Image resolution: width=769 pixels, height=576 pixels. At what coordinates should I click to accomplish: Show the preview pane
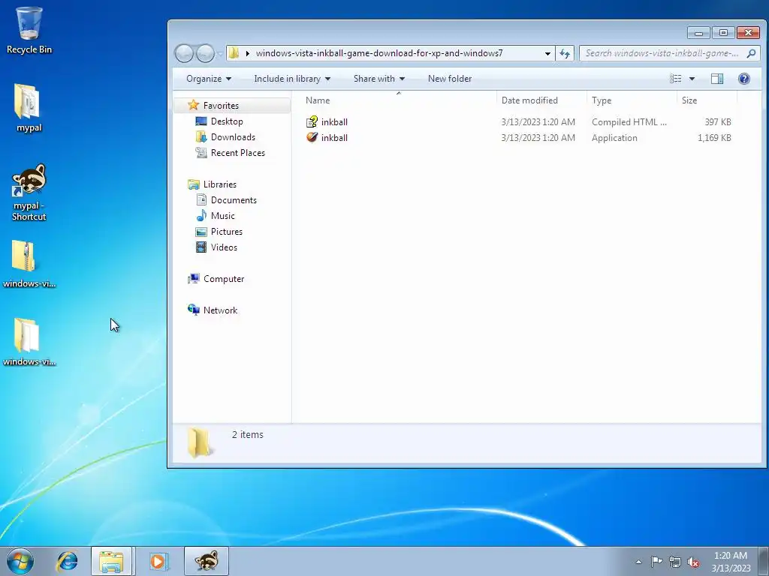coord(717,79)
